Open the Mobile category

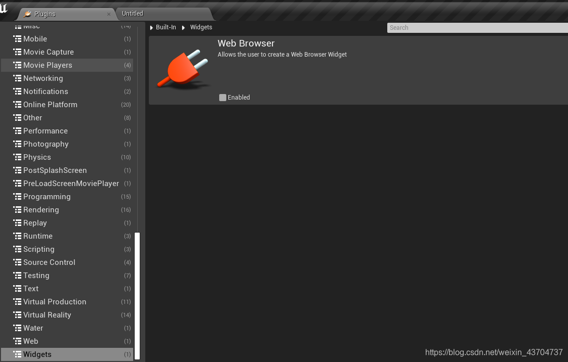pyautogui.click(x=67, y=39)
